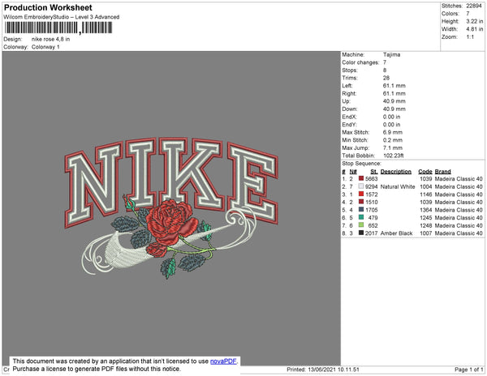Click the 'St.' column header
The width and height of the screenshot is (487, 376).
[x=374, y=172]
